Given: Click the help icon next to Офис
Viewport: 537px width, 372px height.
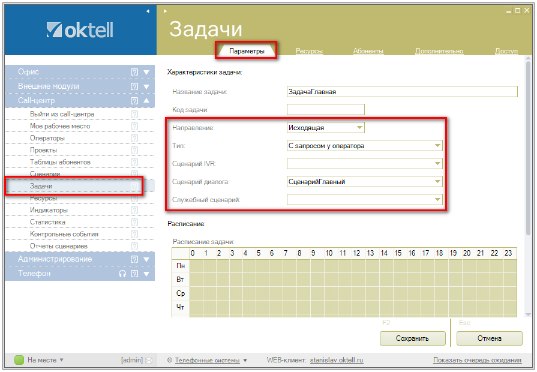Looking at the screenshot, I should [134, 72].
